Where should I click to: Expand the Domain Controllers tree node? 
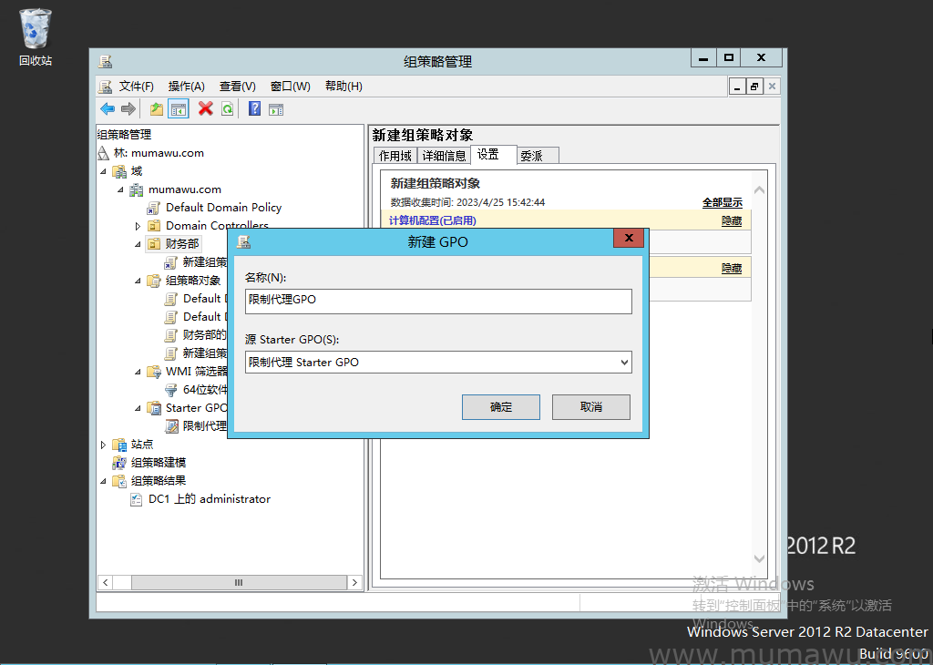click(138, 226)
